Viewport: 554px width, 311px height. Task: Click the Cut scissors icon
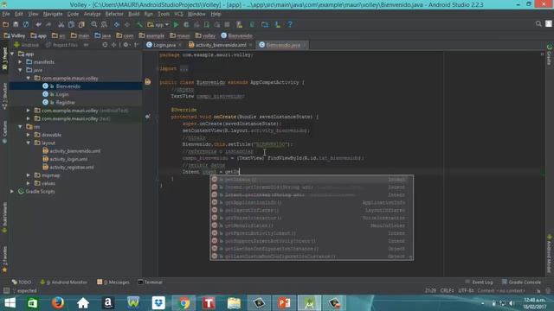(61, 25)
